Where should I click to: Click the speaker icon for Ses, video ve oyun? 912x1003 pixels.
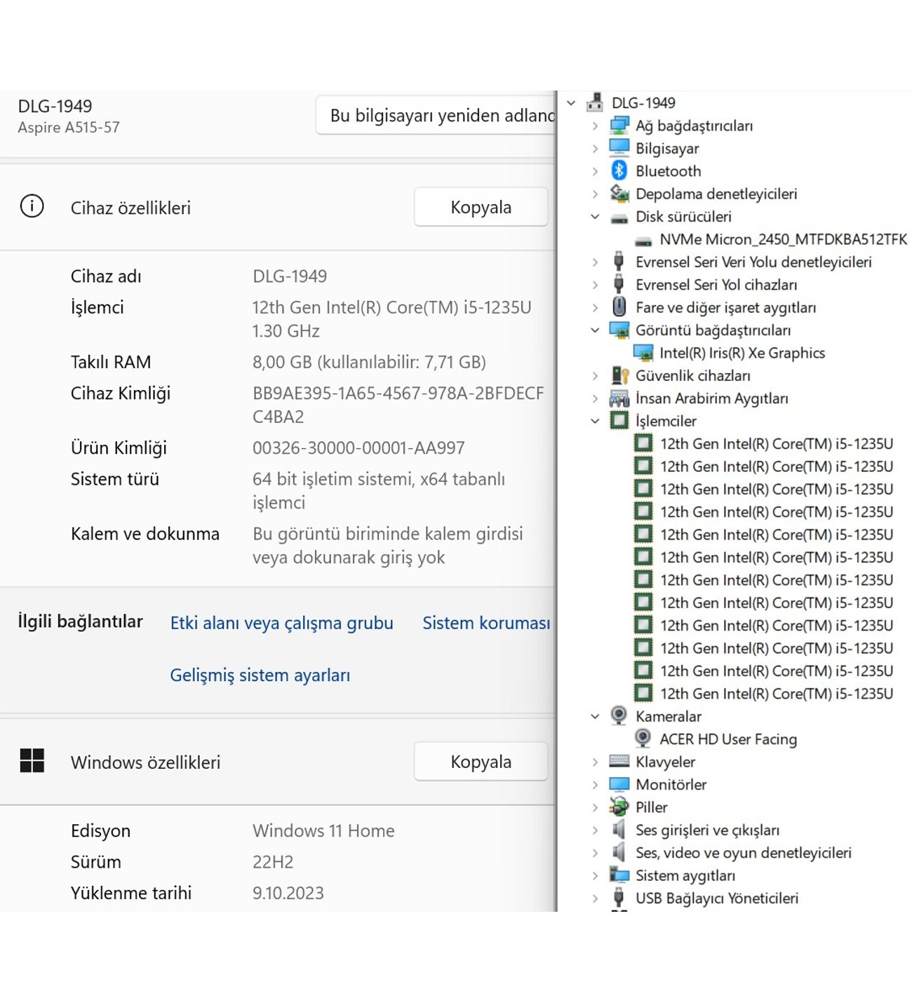(619, 852)
